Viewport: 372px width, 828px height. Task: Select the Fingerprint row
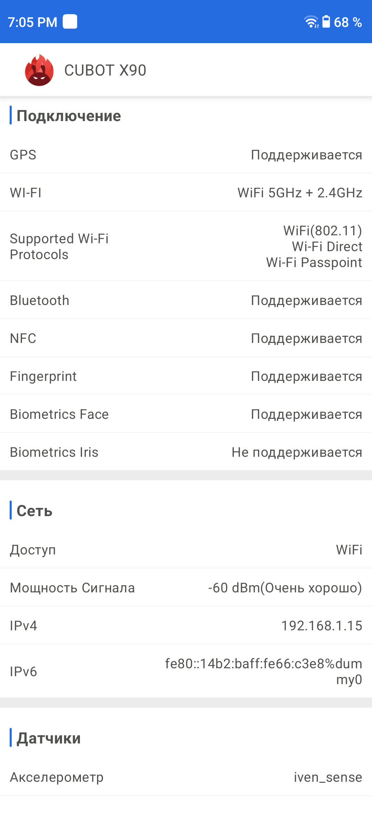pyautogui.click(x=186, y=376)
